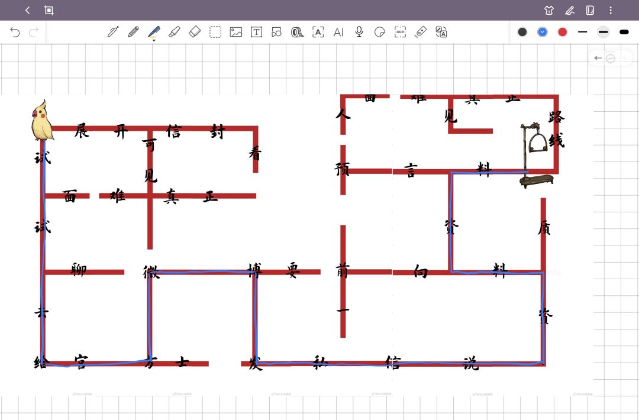This screenshot has width=639, height=420.
Task: Activate the eraser tool
Action: [x=195, y=32]
